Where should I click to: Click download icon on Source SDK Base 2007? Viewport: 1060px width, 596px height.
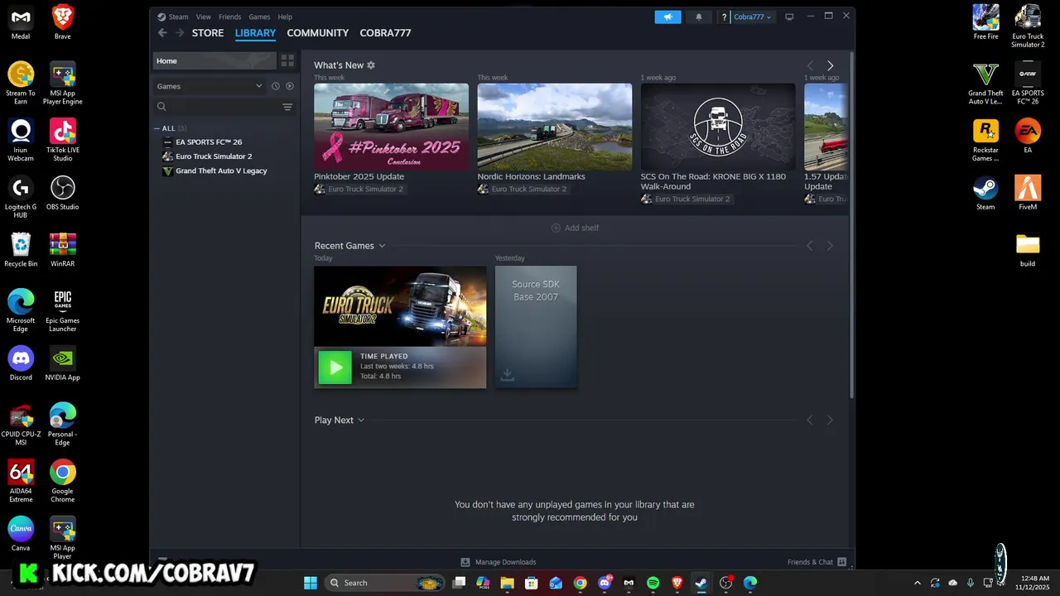[x=508, y=375]
